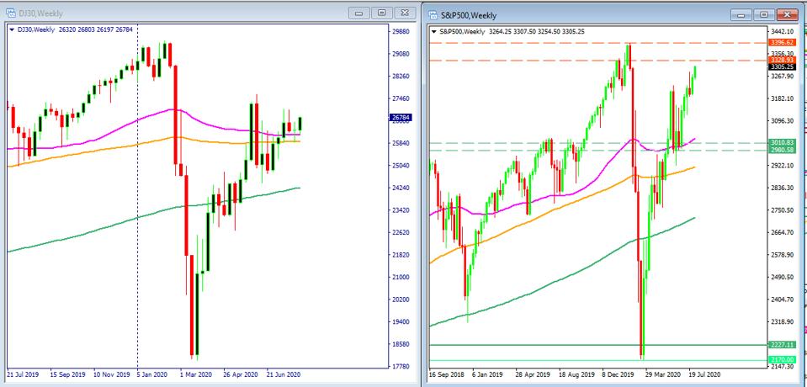Click the DJ30 chart window icon
Viewport: 807px width, 387px height.
(x=10, y=13)
